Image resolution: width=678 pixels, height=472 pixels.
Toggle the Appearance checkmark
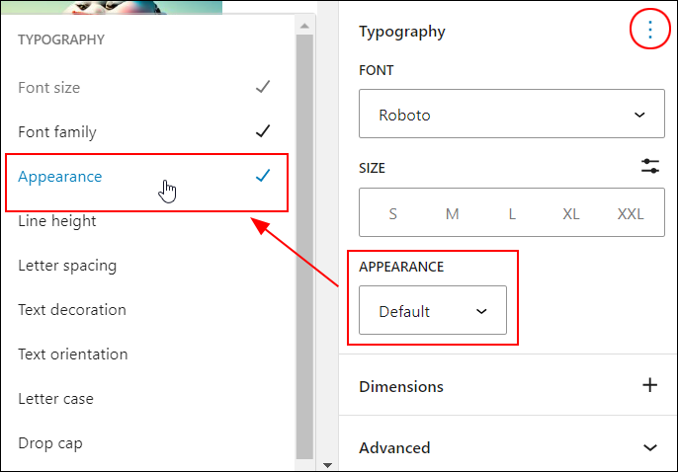coord(263,176)
